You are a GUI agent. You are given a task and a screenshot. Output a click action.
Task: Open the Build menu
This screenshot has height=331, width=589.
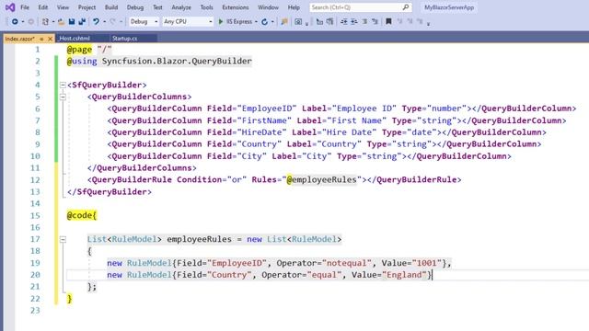111,7
